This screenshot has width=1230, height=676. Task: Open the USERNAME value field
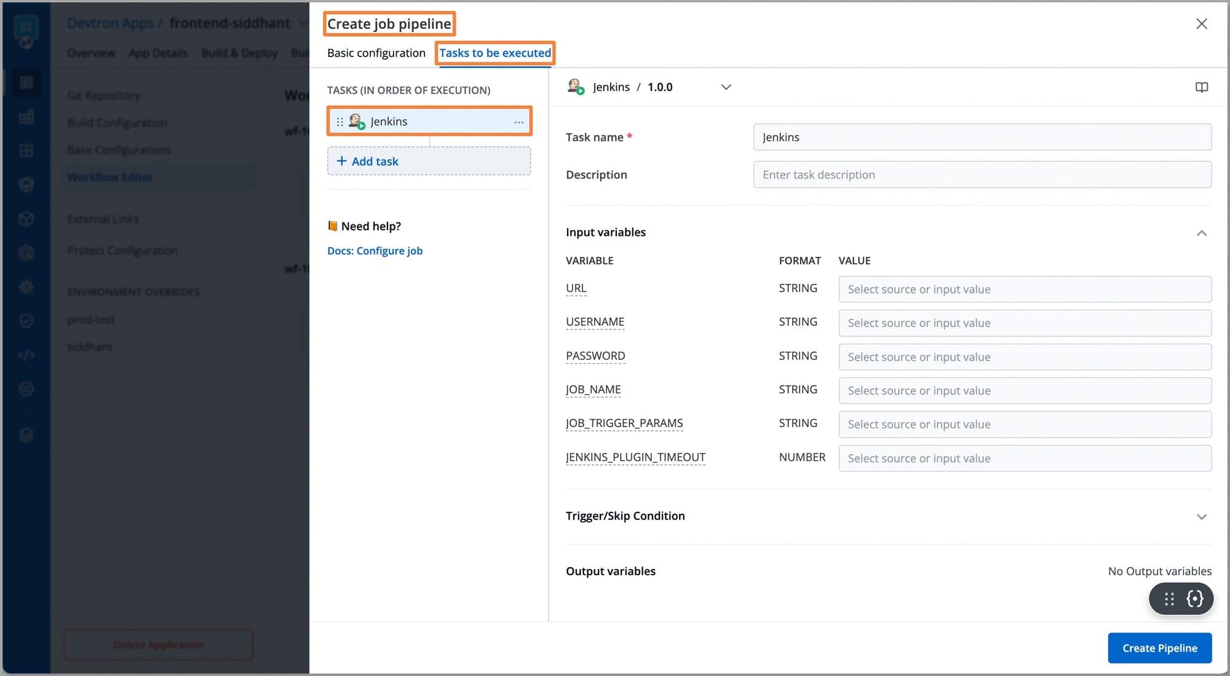tap(1025, 323)
